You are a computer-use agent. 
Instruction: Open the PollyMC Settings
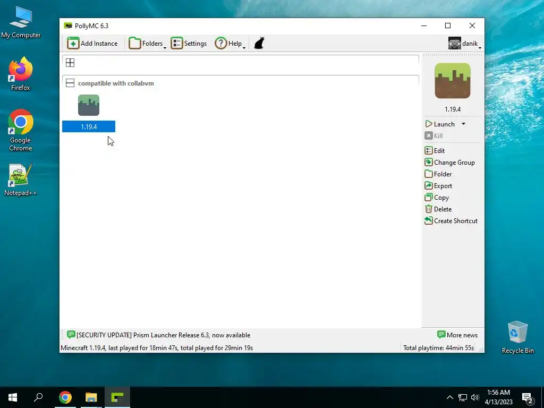click(189, 44)
